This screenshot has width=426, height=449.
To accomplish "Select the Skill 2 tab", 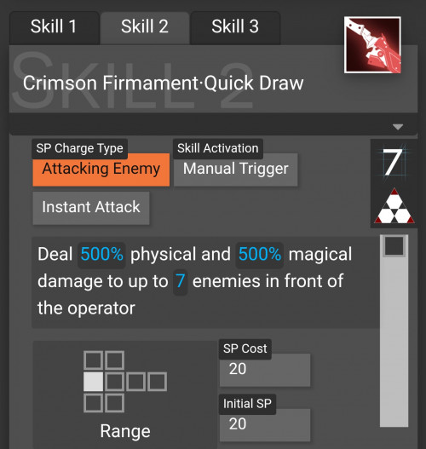I will [145, 27].
